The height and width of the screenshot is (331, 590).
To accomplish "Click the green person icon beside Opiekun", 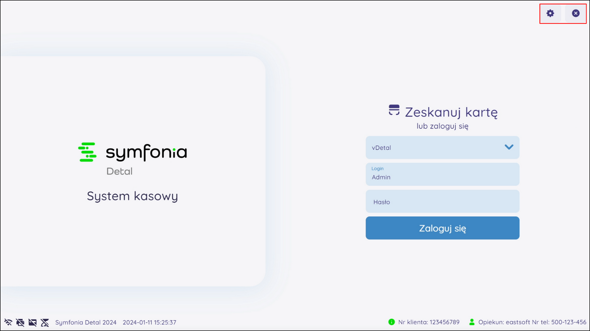I will pyautogui.click(x=472, y=322).
